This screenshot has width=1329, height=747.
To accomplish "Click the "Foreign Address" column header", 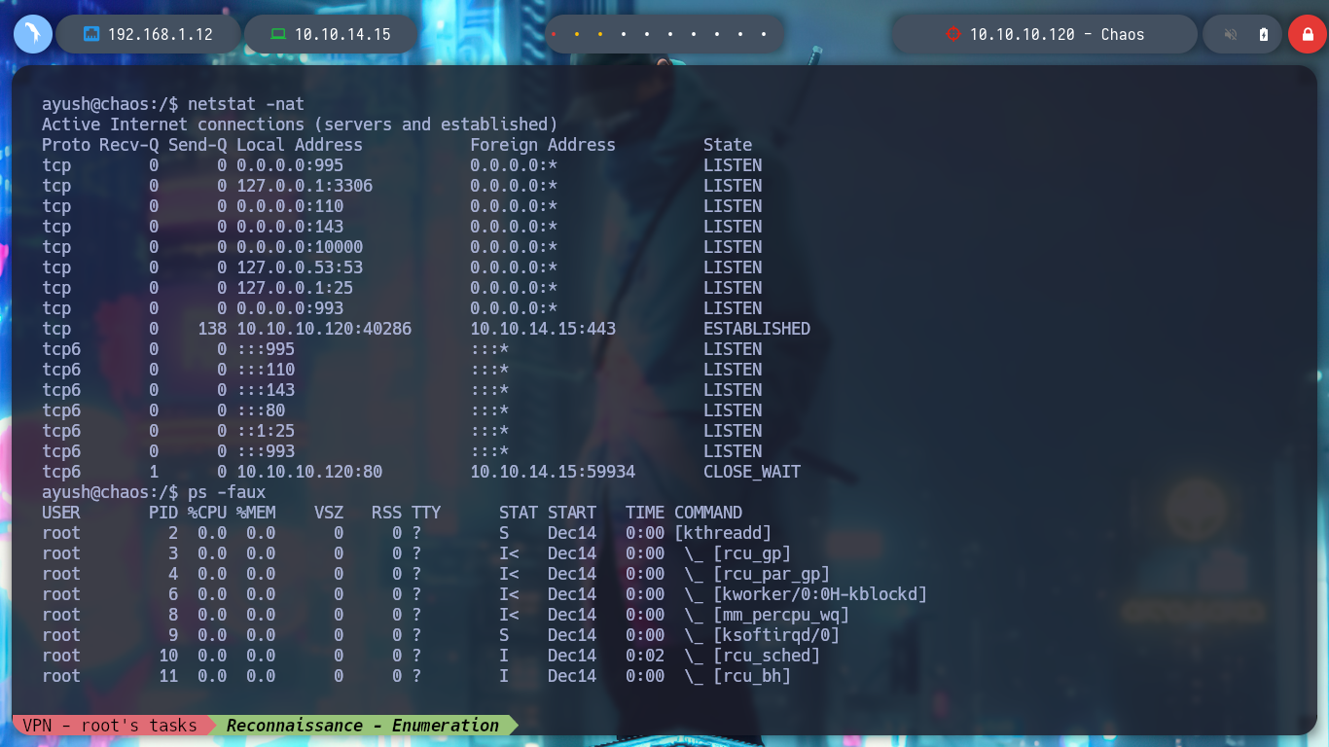I will (543, 145).
